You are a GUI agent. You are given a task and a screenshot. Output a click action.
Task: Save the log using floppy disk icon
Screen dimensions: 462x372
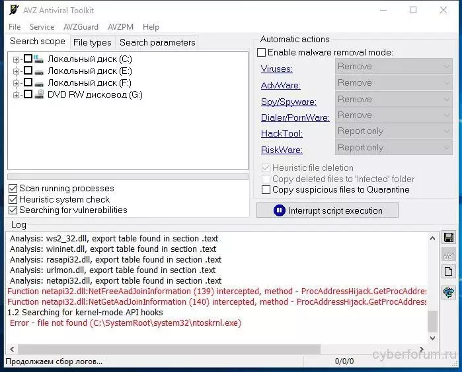pos(448,237)
